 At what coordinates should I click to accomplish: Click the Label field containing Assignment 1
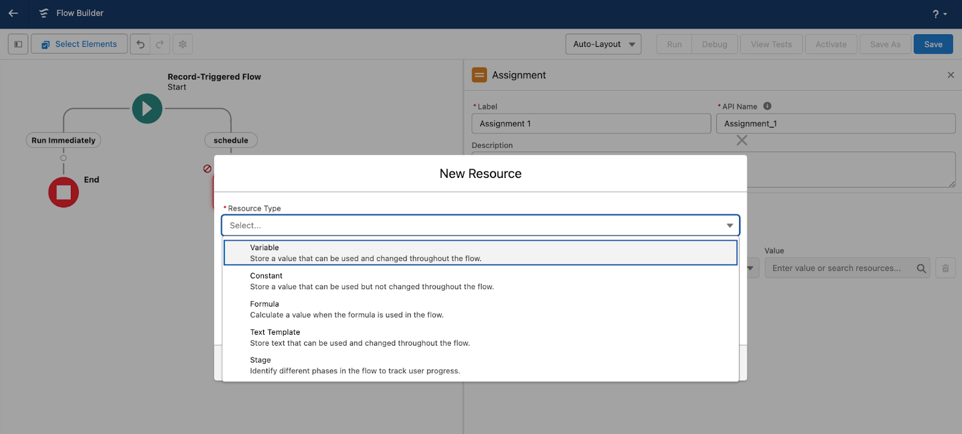591,123
